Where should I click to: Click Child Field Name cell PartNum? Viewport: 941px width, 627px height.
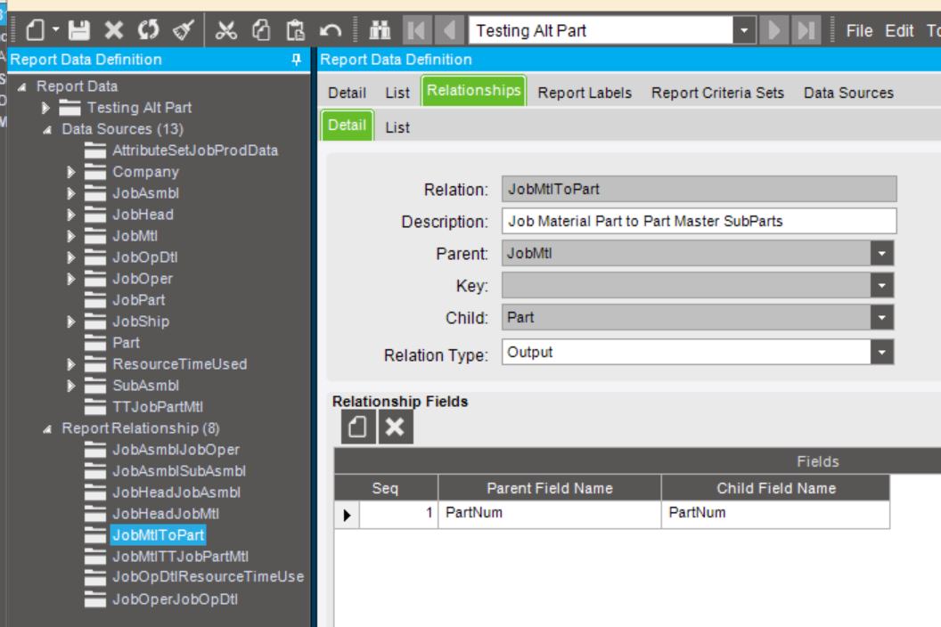coord(776,513)
